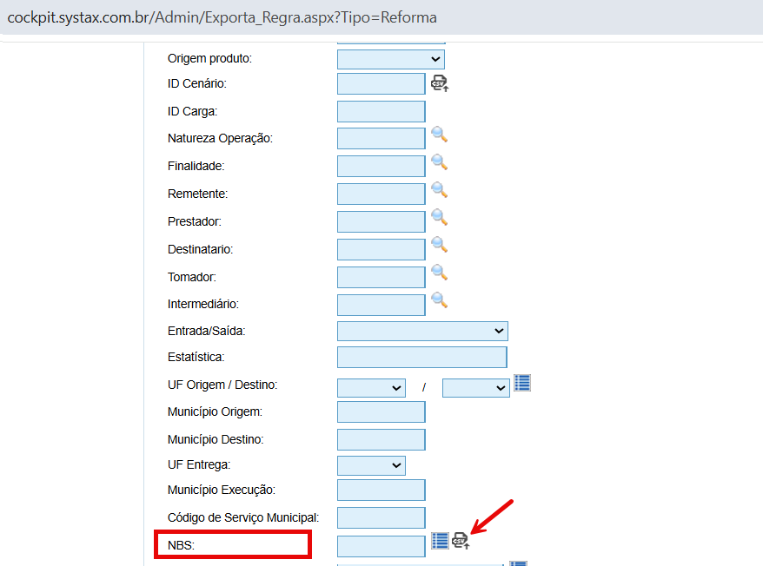Screen dimensions: 763x566
Task: Open the UF Destino dropdown
Action: [476, 388]
